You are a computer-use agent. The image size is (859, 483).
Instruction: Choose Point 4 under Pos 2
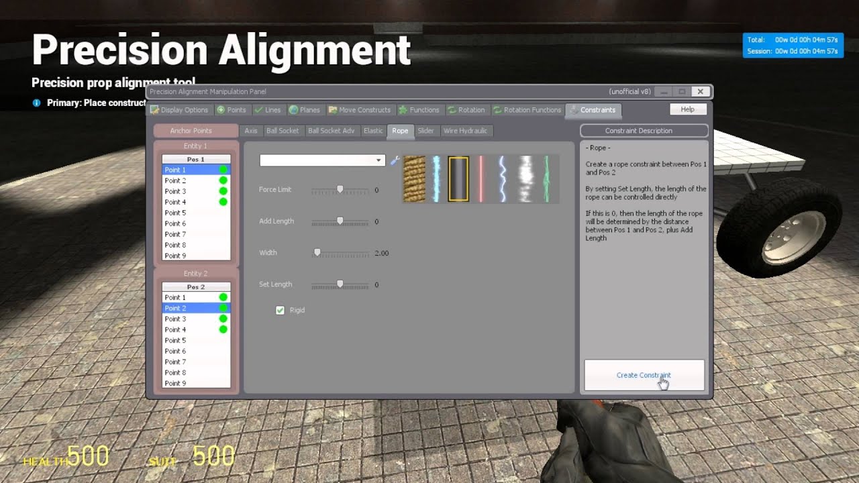click(x=196, y=329)
